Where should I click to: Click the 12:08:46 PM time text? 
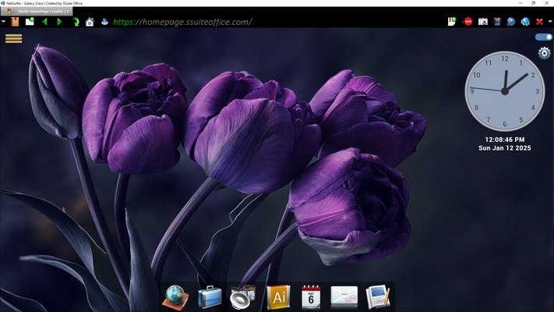tap(505, 140)
